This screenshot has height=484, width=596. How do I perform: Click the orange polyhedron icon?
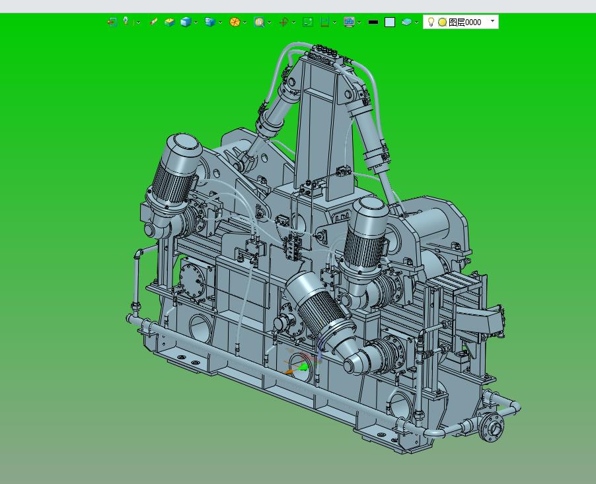[x=235, y=22]
